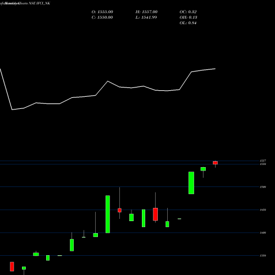
Task: Click the white line's peak point mid-chart
Action: click(108, 81)
